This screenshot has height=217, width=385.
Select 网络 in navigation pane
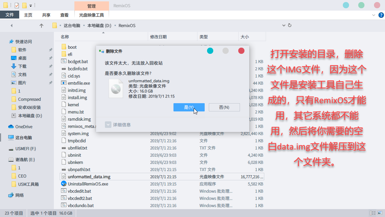(x=20, y=195)
